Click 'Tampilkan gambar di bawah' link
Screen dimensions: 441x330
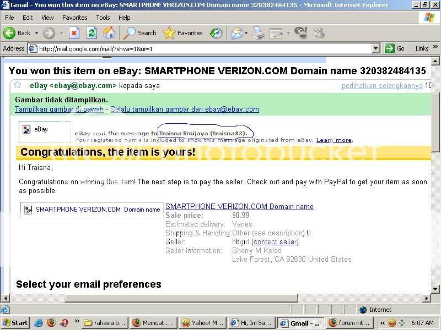[x=59, y=109]
